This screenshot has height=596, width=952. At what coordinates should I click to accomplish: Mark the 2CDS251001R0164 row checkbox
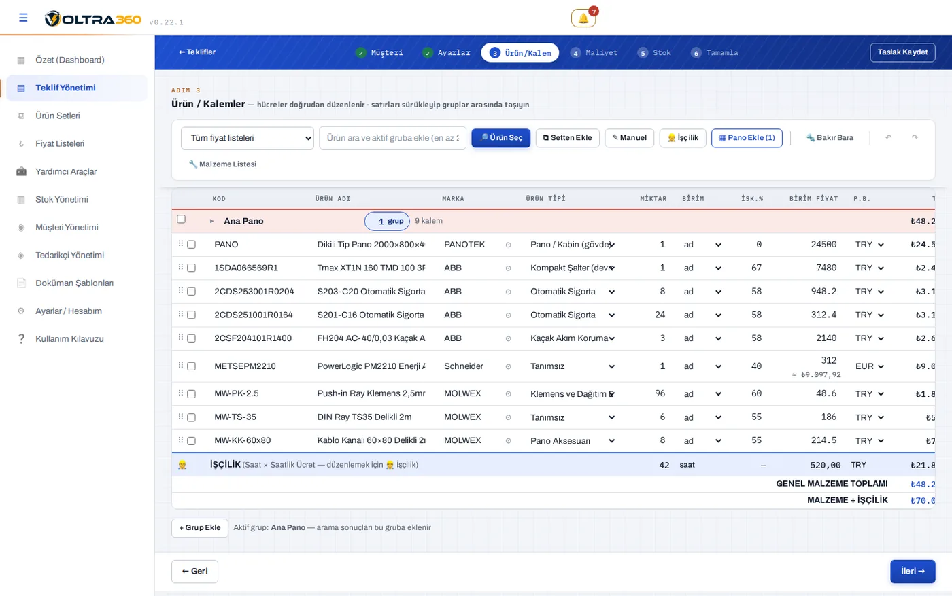pyautogui.click(x=191, y=315)
